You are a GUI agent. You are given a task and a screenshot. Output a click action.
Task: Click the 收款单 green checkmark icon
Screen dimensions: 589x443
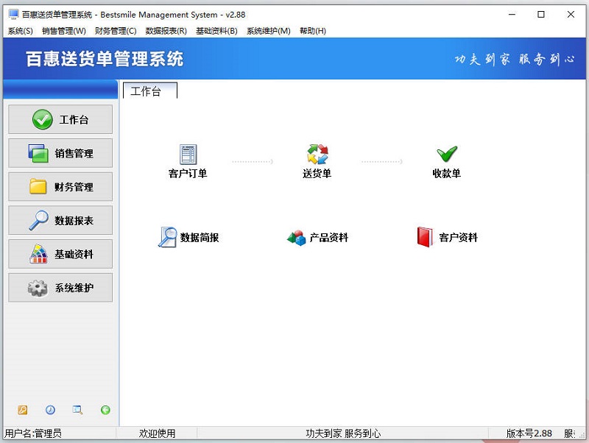[447, 155]
